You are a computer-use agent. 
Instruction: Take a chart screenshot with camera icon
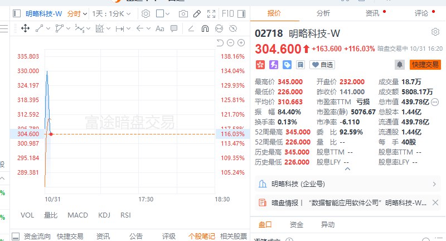coord(183,13)
